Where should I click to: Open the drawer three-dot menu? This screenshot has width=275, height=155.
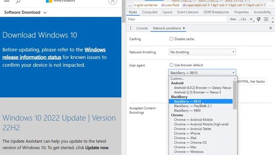coord(131,28)
